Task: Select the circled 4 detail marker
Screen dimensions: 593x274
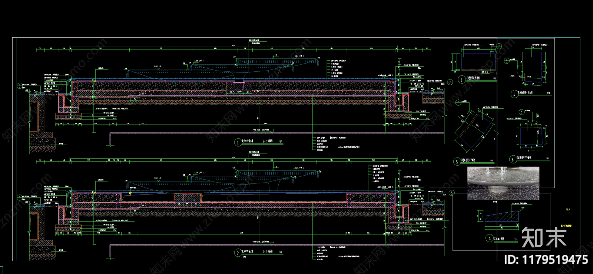Action: click(514, 94)
